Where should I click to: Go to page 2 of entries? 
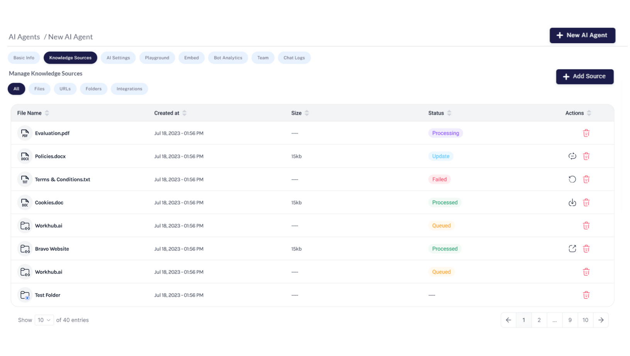point(539,320)
